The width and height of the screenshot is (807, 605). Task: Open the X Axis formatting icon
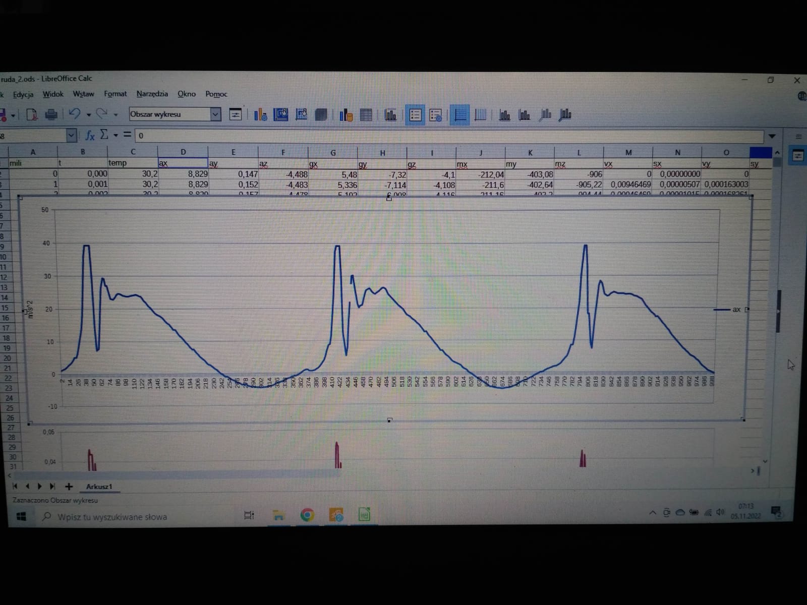(x=504, y=115)
